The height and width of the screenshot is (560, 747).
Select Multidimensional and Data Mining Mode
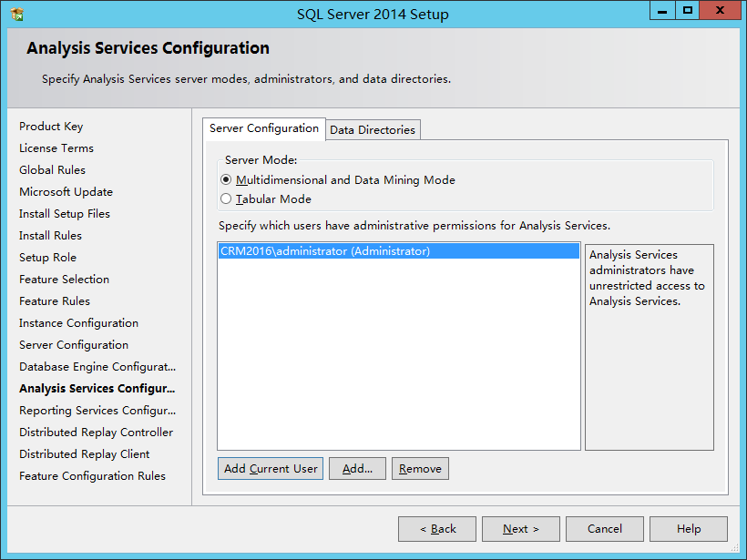(338, 180)
